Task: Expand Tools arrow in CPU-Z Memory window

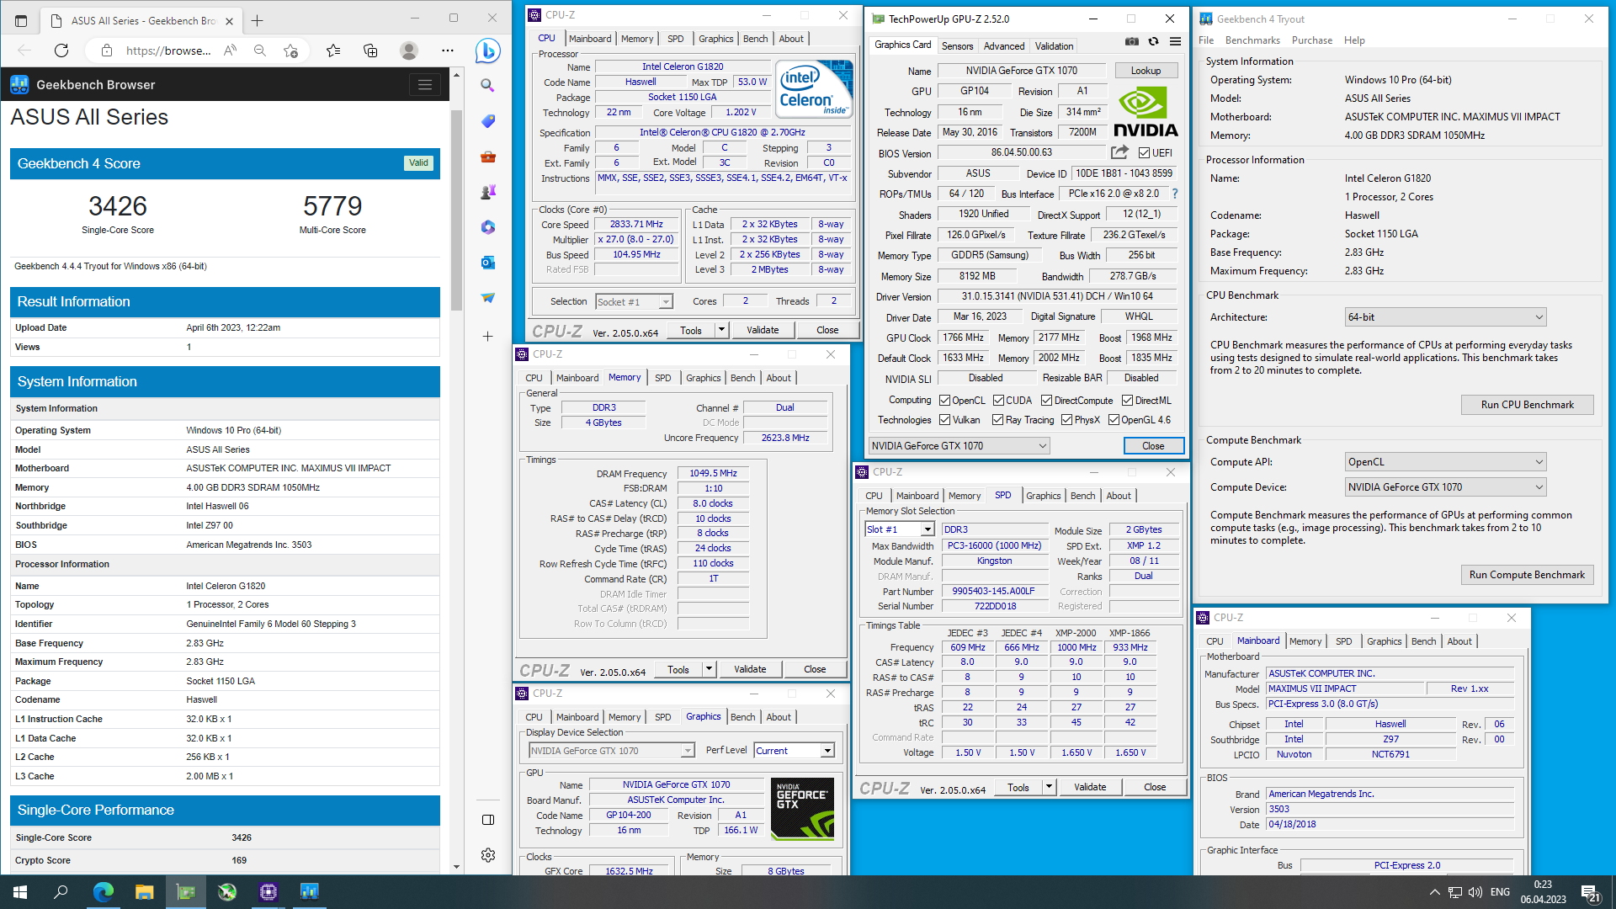Action: (709, 669)
